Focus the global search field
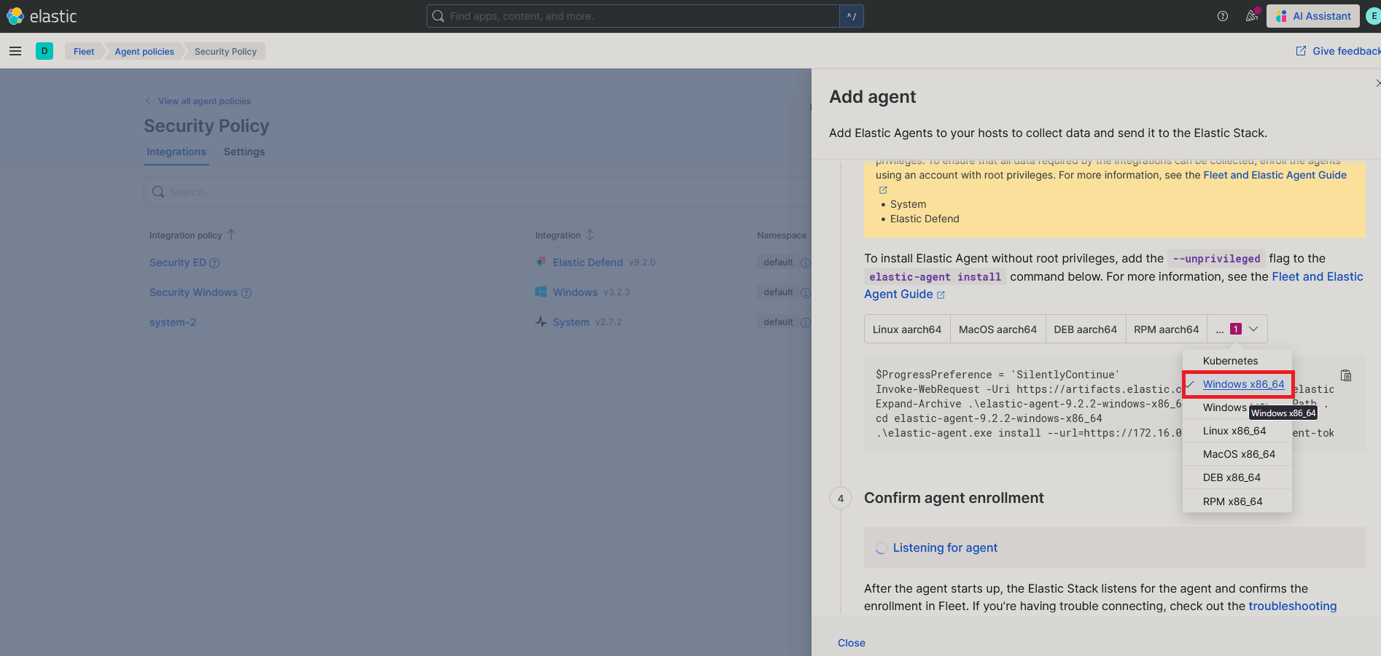Viewport: 1381px width, 656px height. 633,16
